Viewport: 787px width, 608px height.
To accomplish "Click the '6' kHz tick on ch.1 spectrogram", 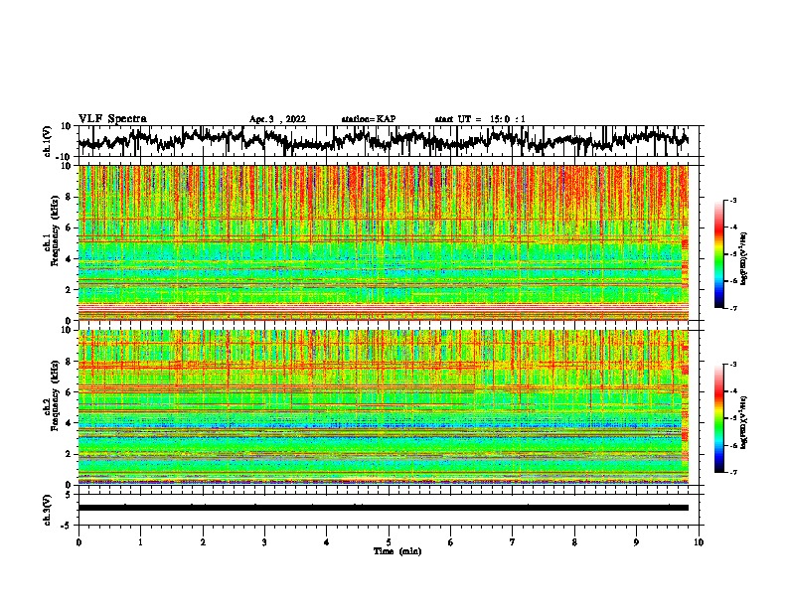I will click(x=70, y=228).
